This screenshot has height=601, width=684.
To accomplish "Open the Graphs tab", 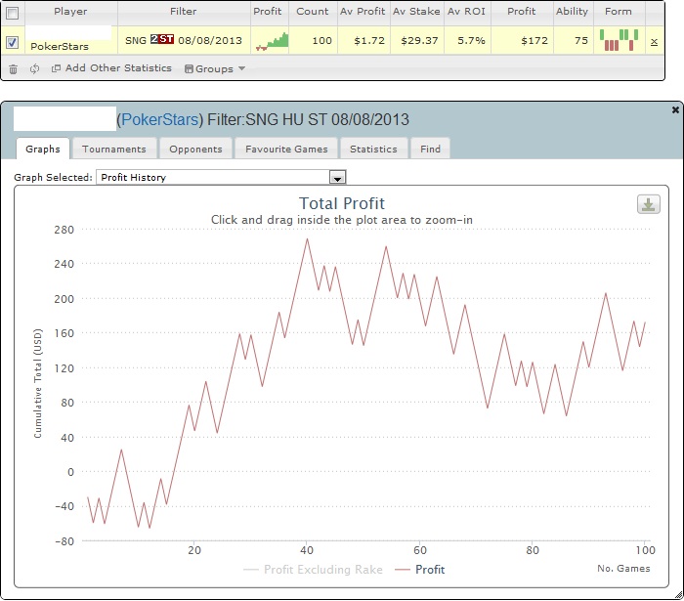I will (43, 149).
